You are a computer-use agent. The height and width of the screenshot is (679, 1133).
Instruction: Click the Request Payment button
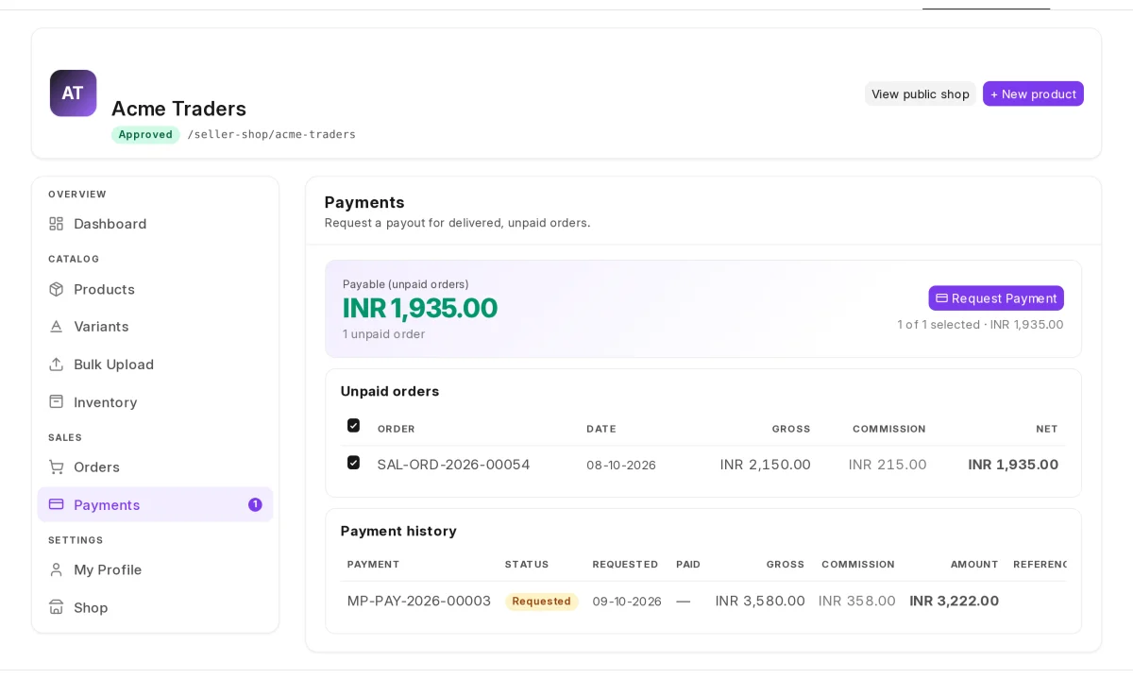(x=996, y=298)
